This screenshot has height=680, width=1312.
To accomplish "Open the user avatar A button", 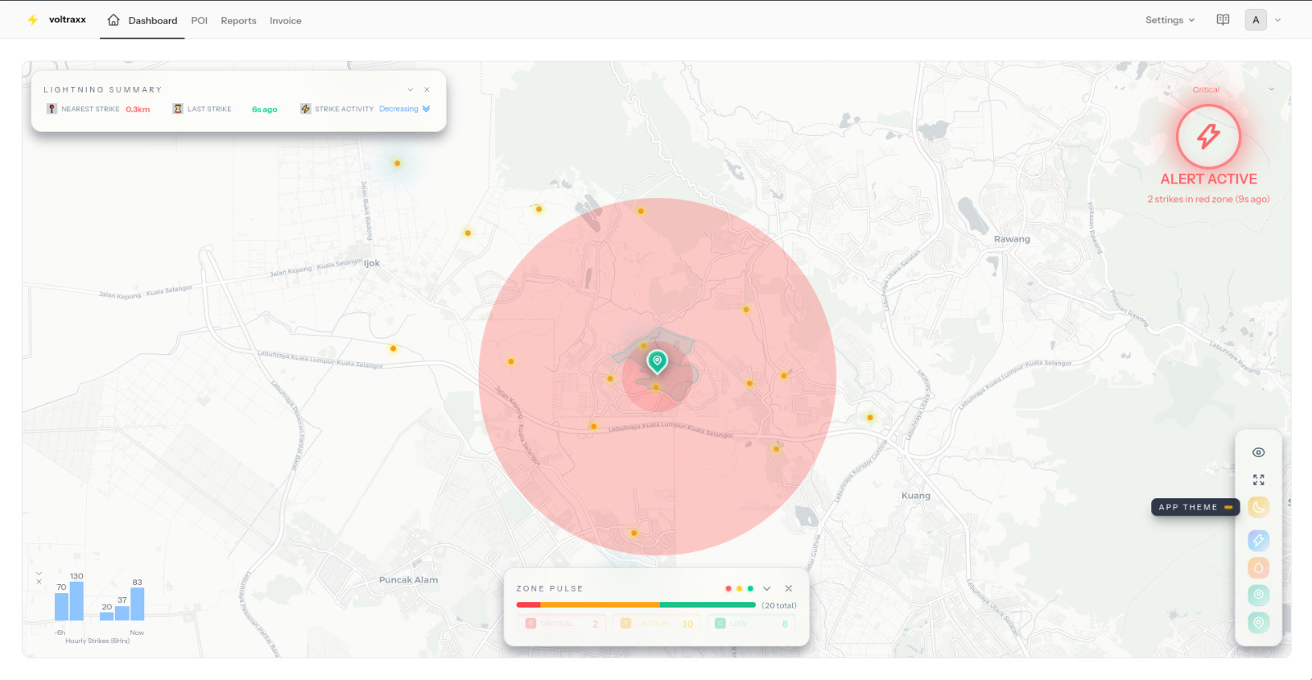I will (1255, 20).
